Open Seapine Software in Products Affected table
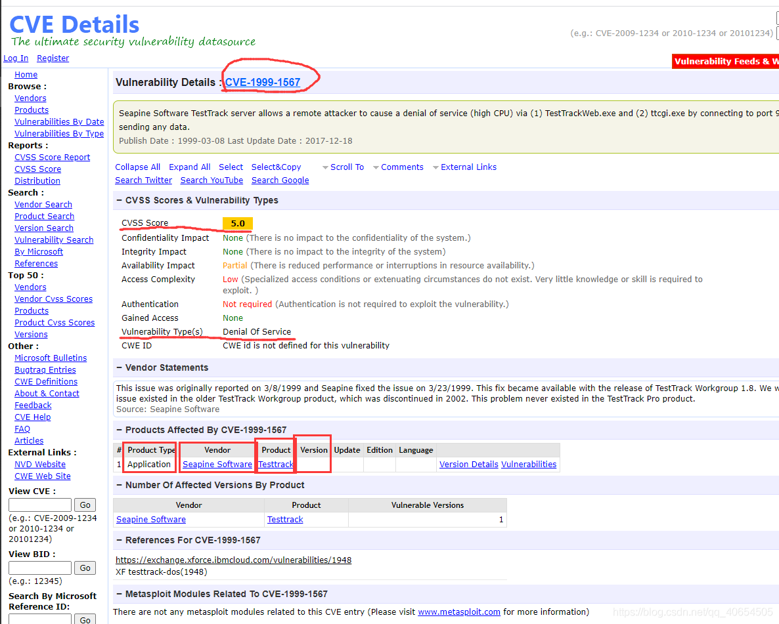The width and height of the screenshot is (779, 624). point(217,465)
